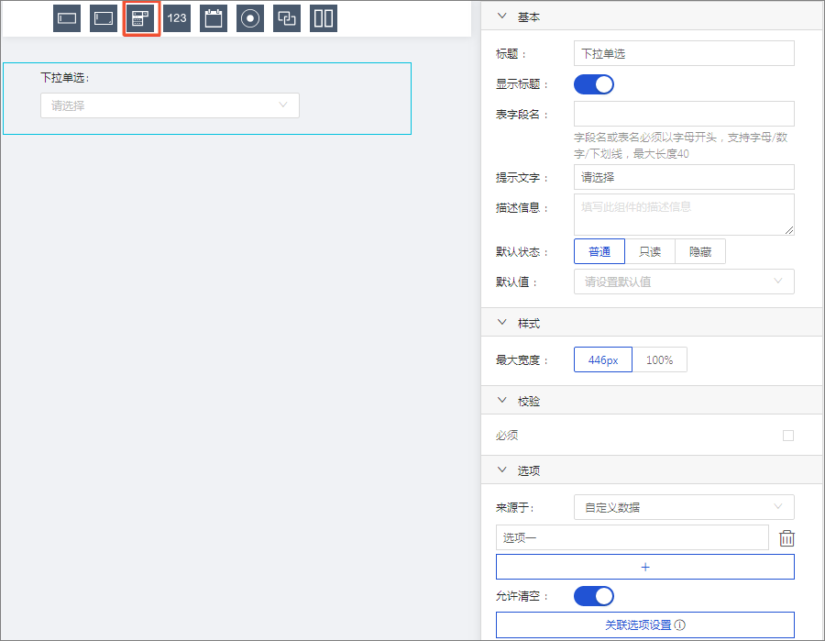
Task: Select the date calendar component icon
Action: (214, 18)
